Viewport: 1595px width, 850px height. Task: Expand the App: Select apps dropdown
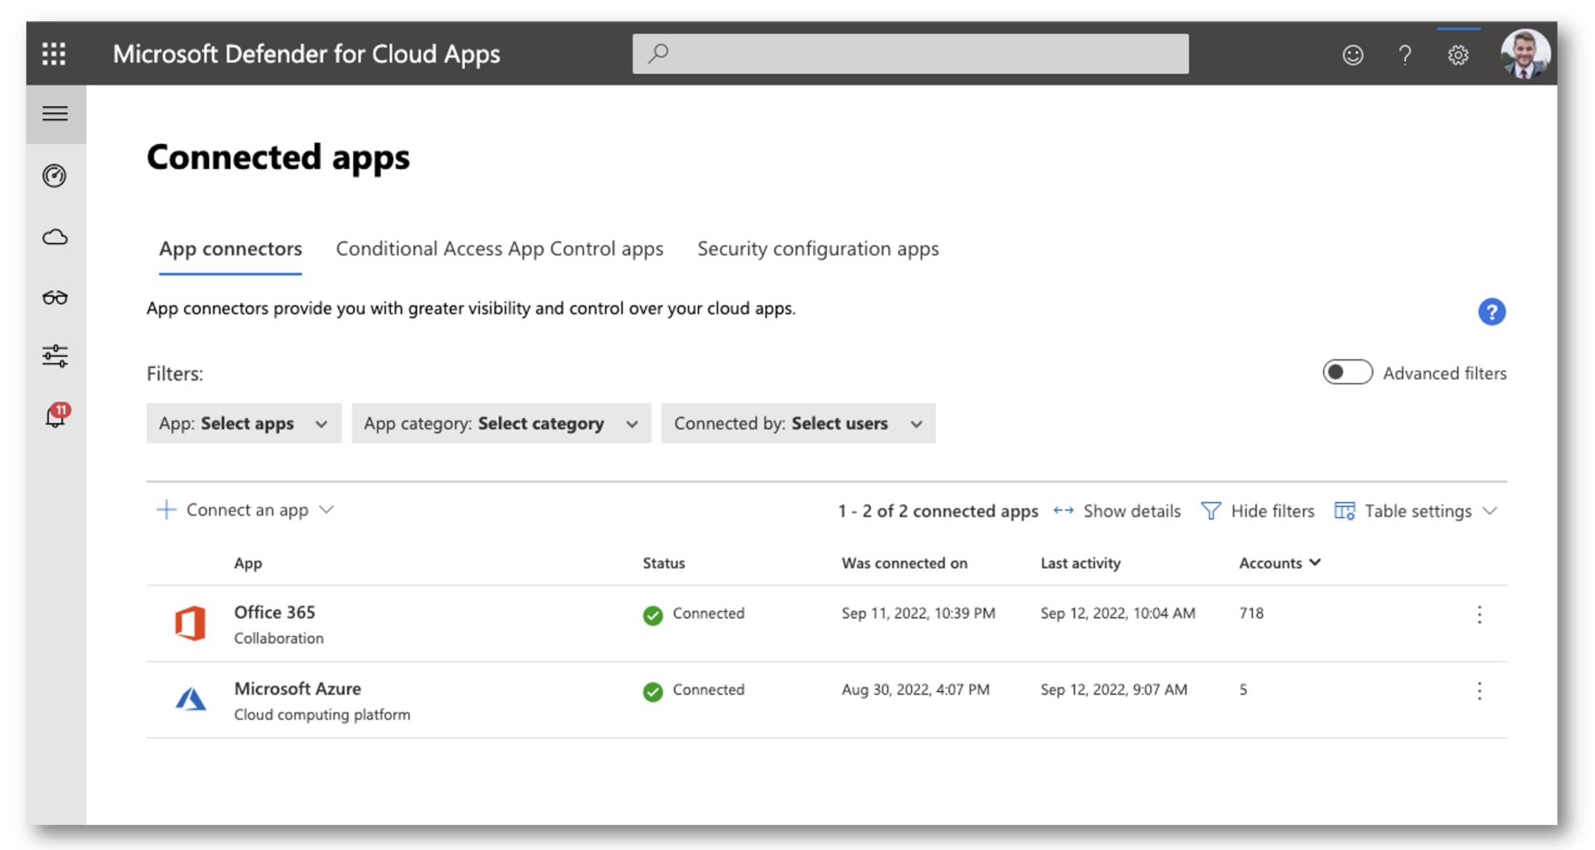point(244,423)
